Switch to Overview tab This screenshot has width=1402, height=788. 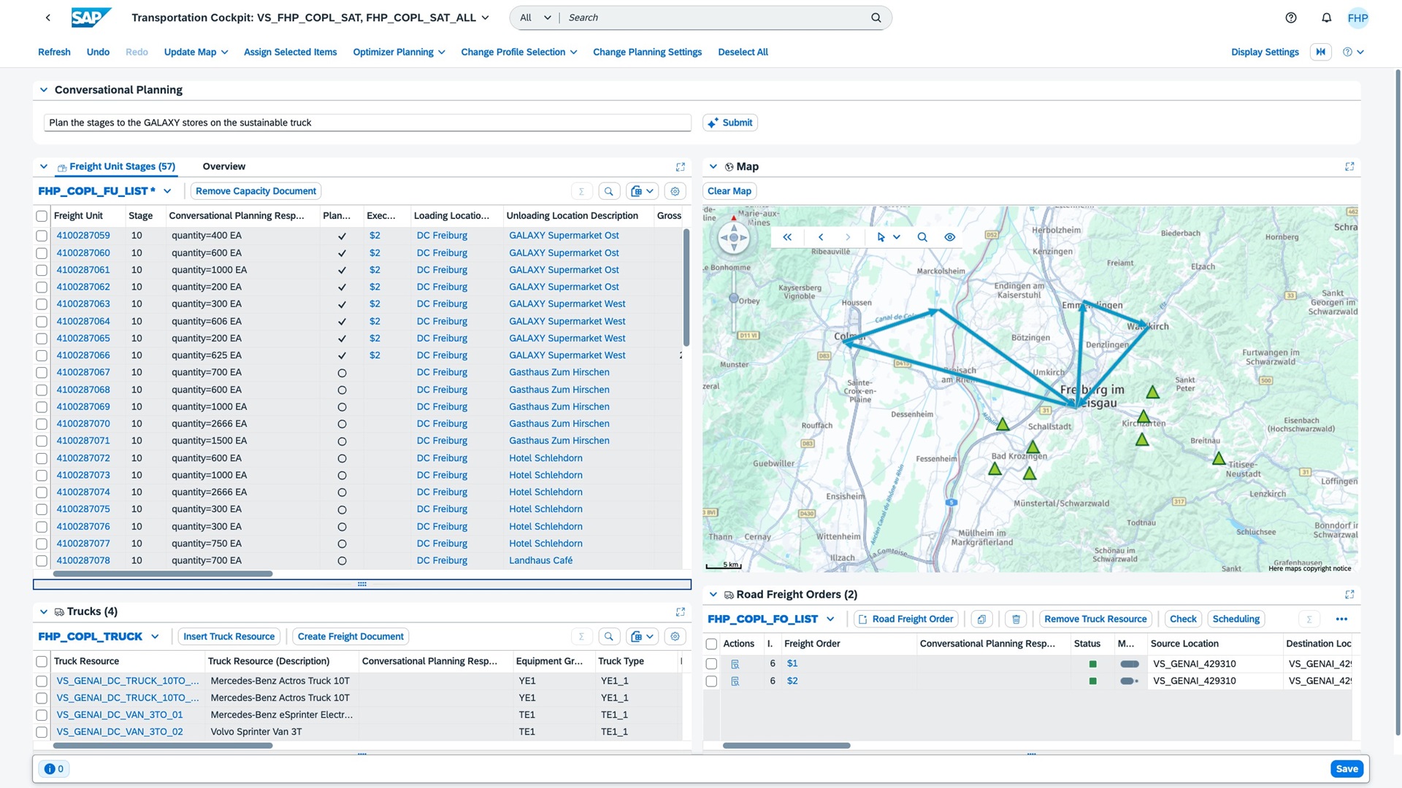tap(223, 166)
